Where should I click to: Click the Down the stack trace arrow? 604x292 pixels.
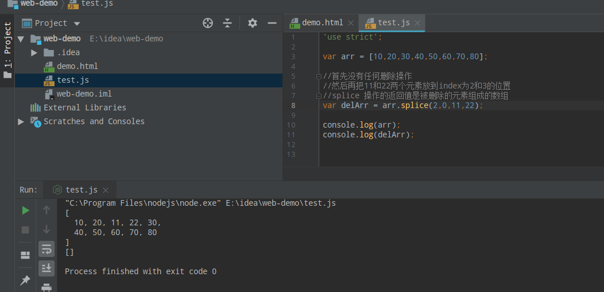47,229
